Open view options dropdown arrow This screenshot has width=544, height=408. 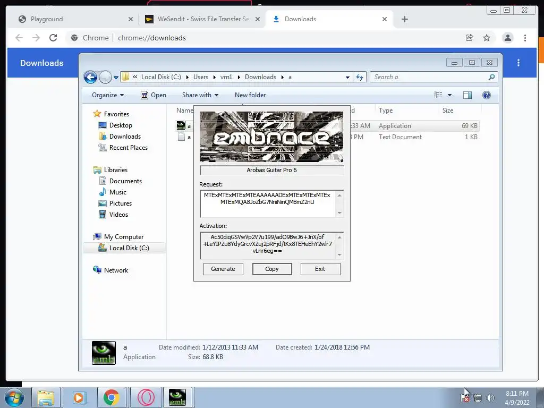click(449, 95)
